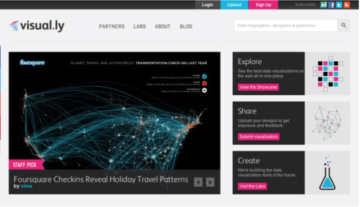Click the Share network graph illustration
Image resolution: width=360 pixels, height=207 pixels.
tap(327, 123)
